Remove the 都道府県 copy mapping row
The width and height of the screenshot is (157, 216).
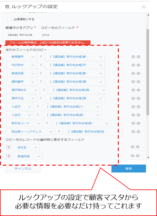point(138,73)
